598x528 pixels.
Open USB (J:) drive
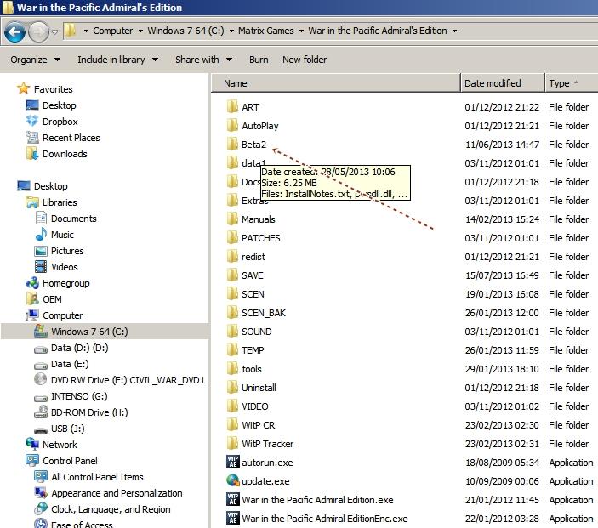(x=60, y=429)
